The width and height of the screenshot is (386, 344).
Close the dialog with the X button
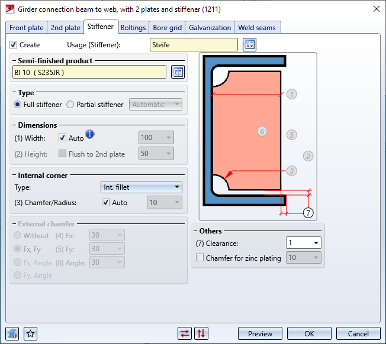click(x=376, y=9)
